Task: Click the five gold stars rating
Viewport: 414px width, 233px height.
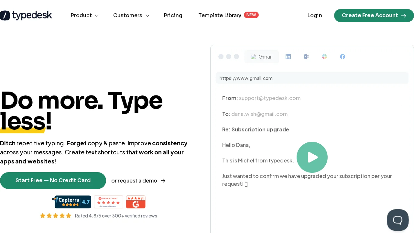Action: click(x=56, y=216)
